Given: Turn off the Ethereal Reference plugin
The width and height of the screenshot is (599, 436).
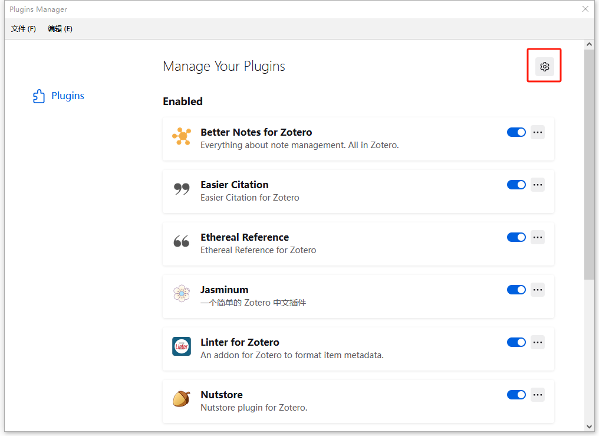Looking at the screenshot, I should click(516, 237).
